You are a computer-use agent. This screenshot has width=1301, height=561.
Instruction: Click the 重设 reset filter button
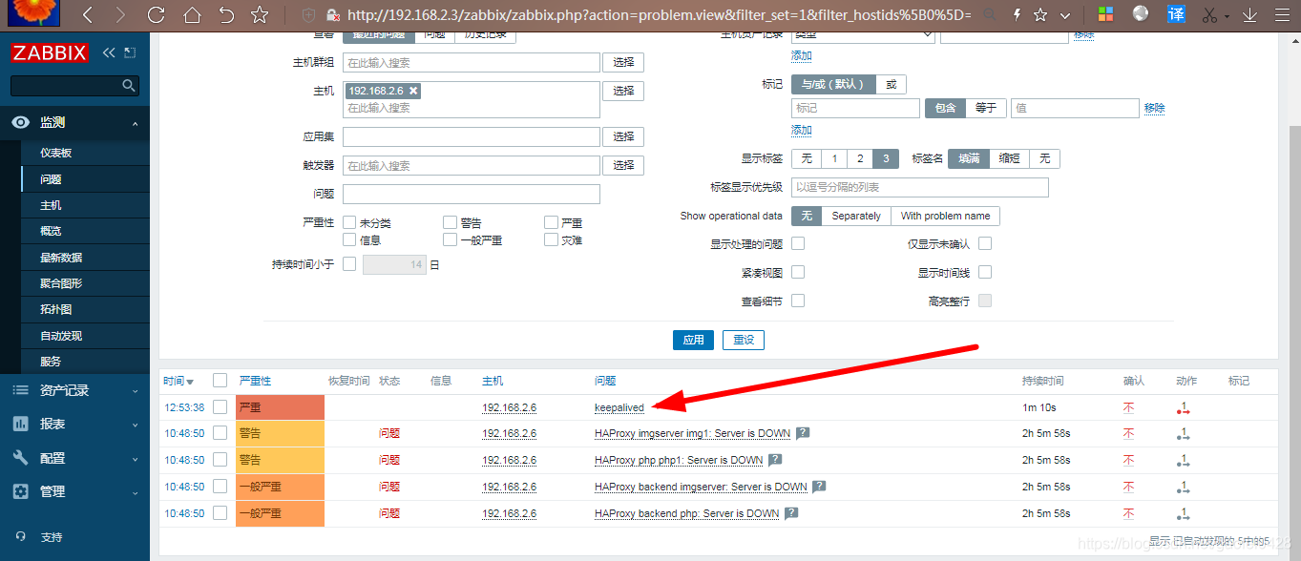point(744,340)
